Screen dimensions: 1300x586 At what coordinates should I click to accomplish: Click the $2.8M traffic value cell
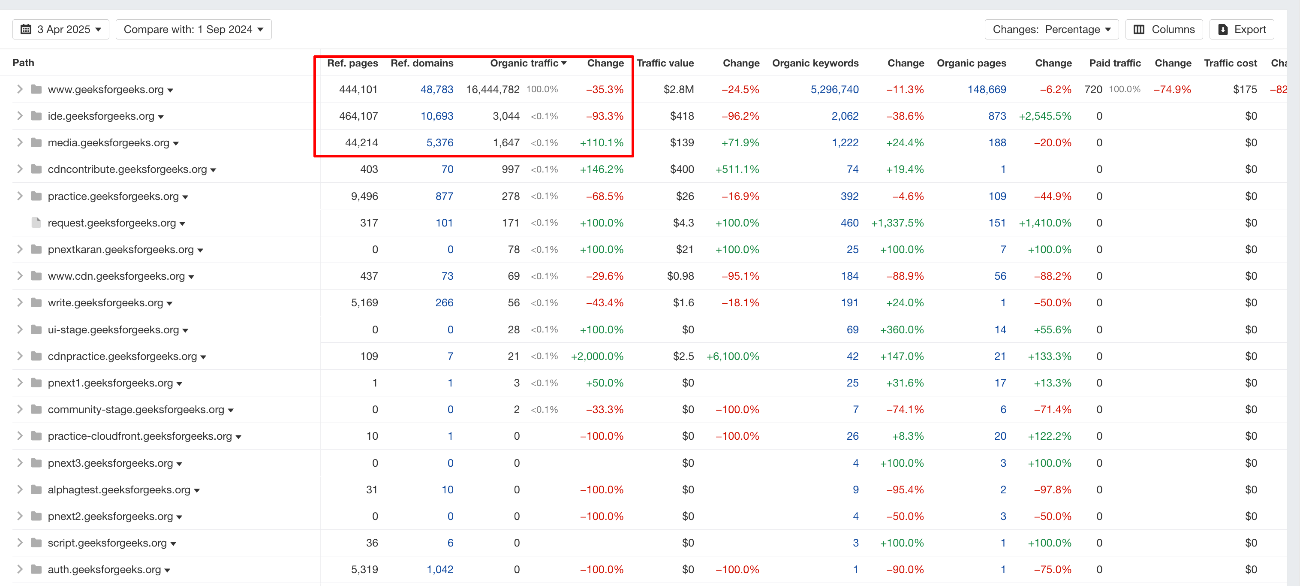click(x=679, y=89)
